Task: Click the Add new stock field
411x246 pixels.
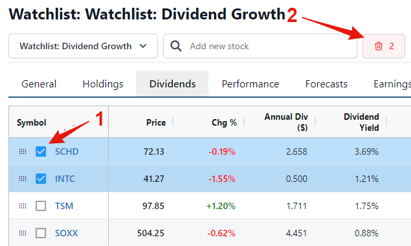Action: [x=260, y=46]
